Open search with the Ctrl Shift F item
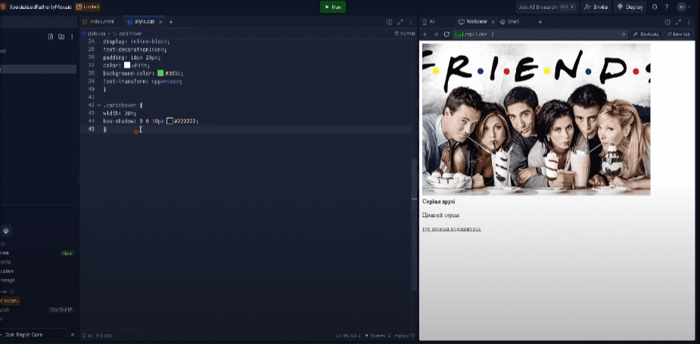The image size is (700, 344). (x=60, y=310)
